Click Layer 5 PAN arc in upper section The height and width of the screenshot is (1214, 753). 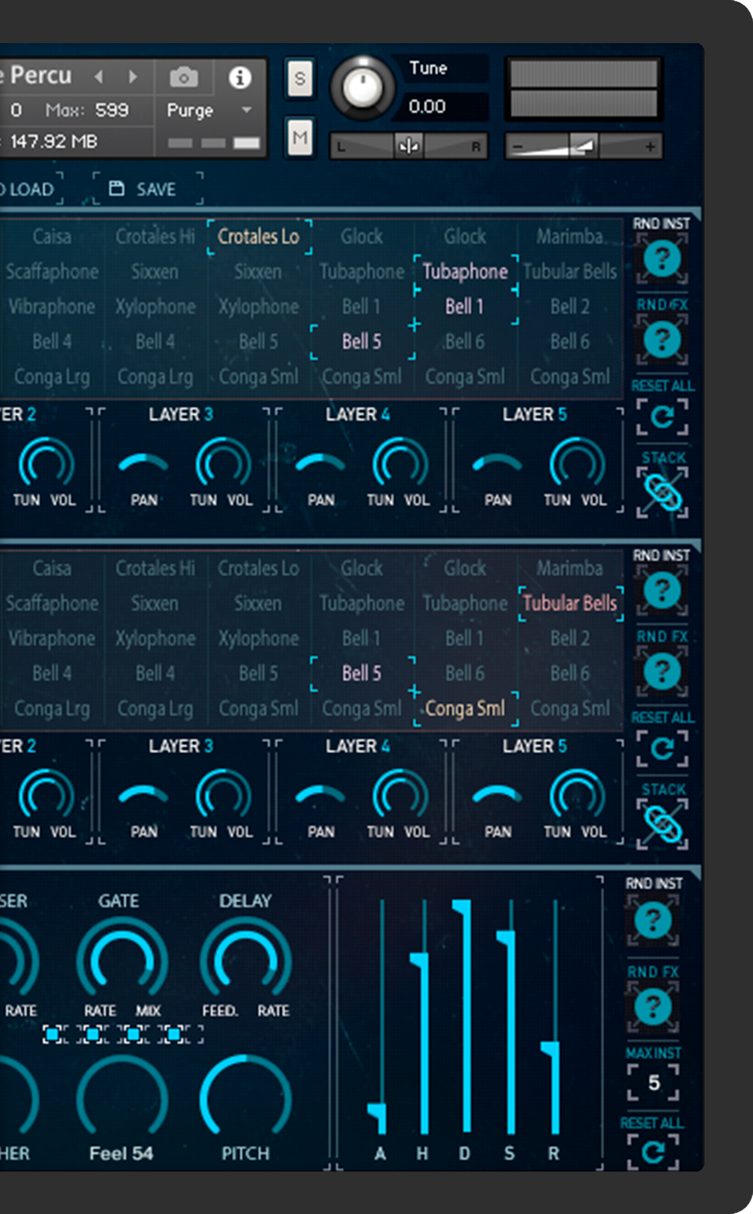click(498, 463)
